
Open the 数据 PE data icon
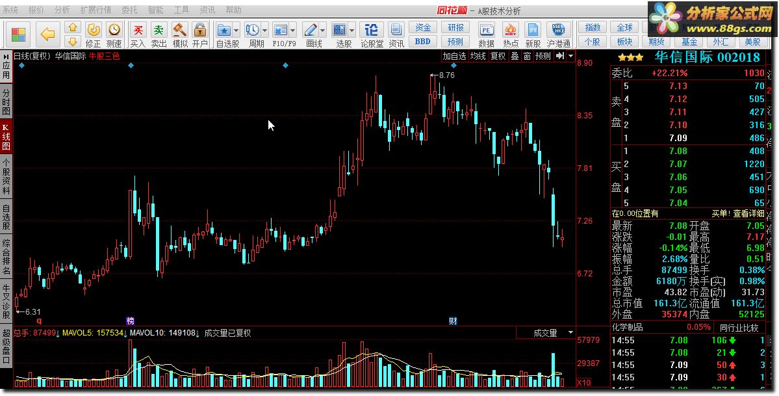coord(486,35)
